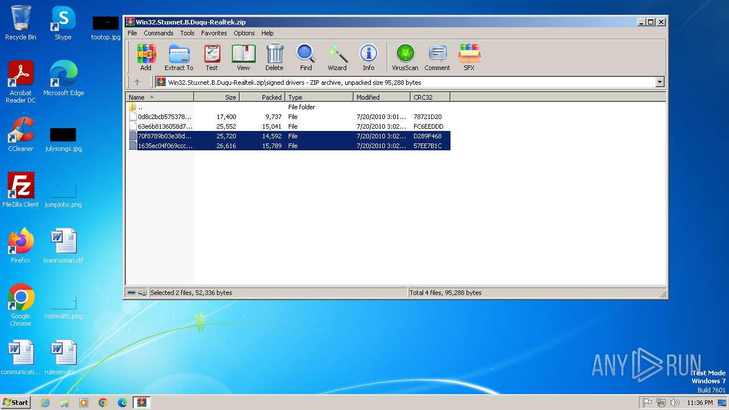Sort by the Modified column header
The height and width of the screenshot is (410, 729).
coord(382,97)
